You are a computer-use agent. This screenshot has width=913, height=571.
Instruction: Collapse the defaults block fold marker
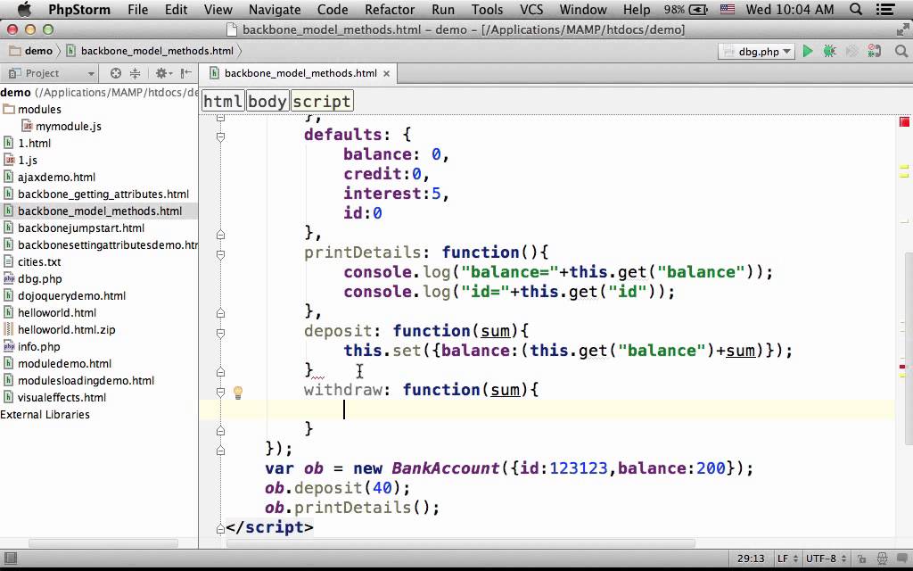click(x=221, y=137)
